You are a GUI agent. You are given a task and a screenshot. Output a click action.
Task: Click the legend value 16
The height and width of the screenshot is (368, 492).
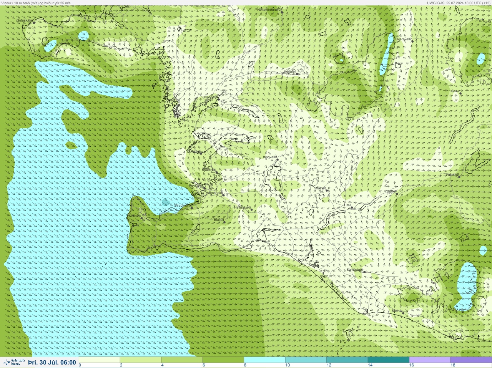click(411, 365)
